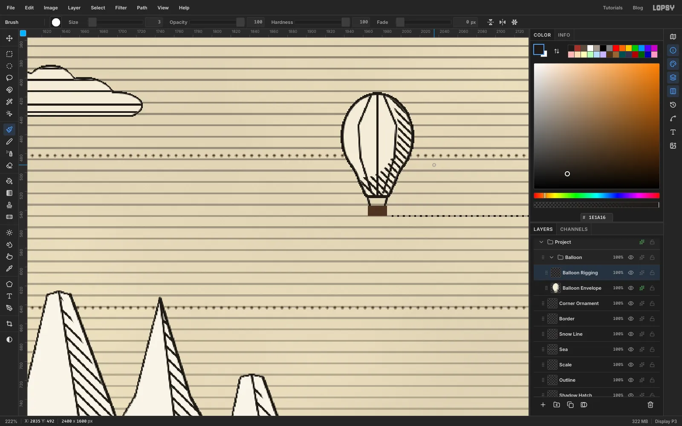Hide the Snow Line layer
Viewport: 682px width, 426px height.
631,334
